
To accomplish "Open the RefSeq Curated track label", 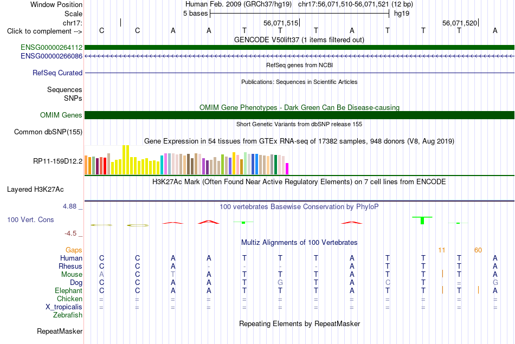I will pyautogui.click(x=57, y=73).
